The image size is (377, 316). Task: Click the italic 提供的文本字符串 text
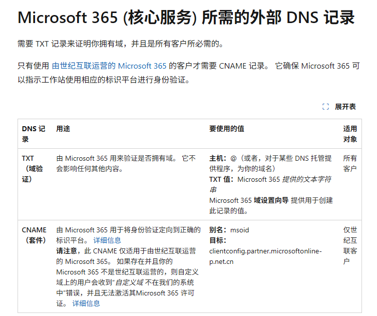tap(270, 184)
